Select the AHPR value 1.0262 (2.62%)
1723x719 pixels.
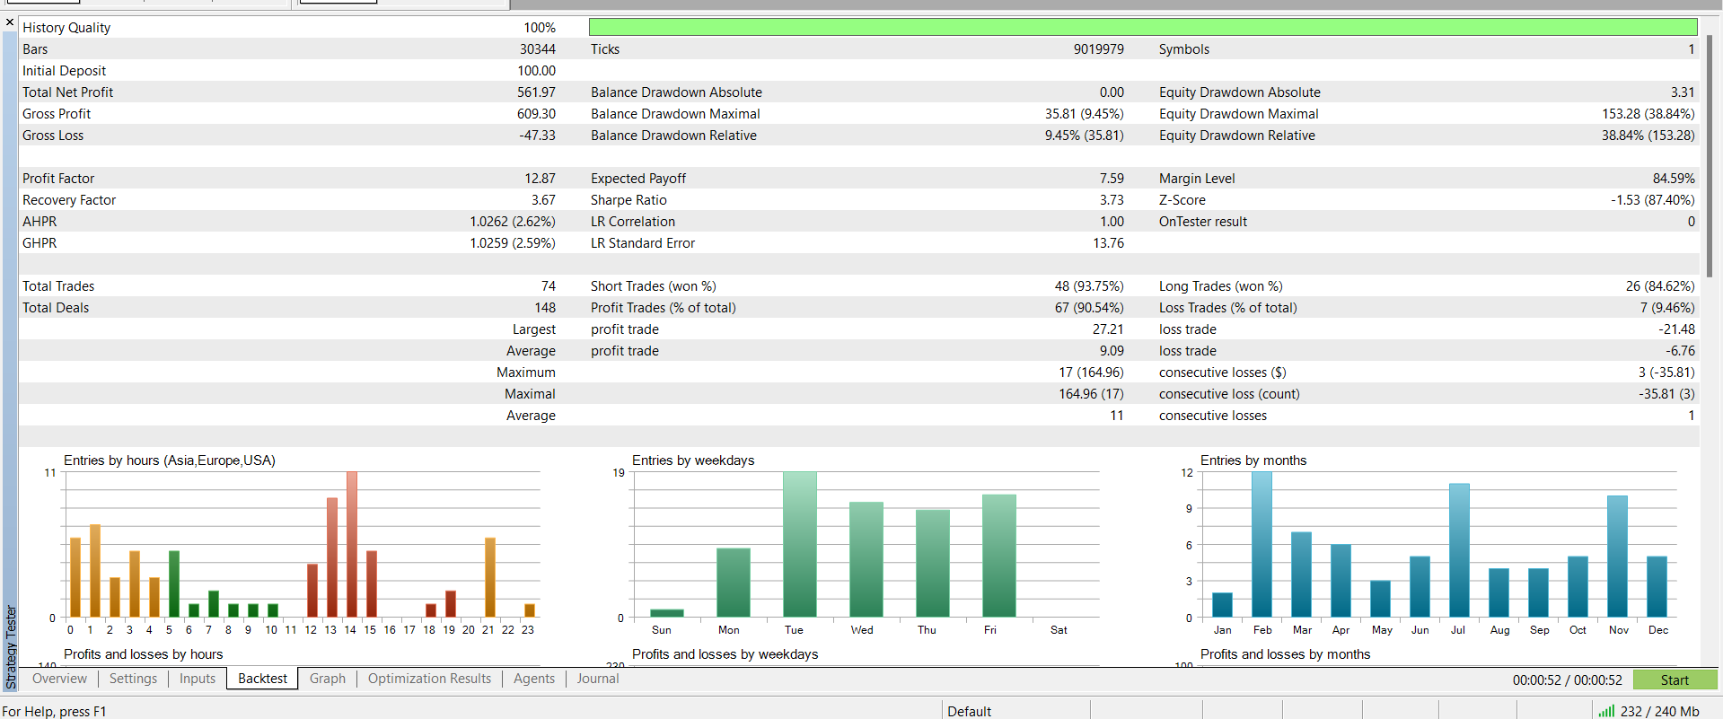(513, 222)
